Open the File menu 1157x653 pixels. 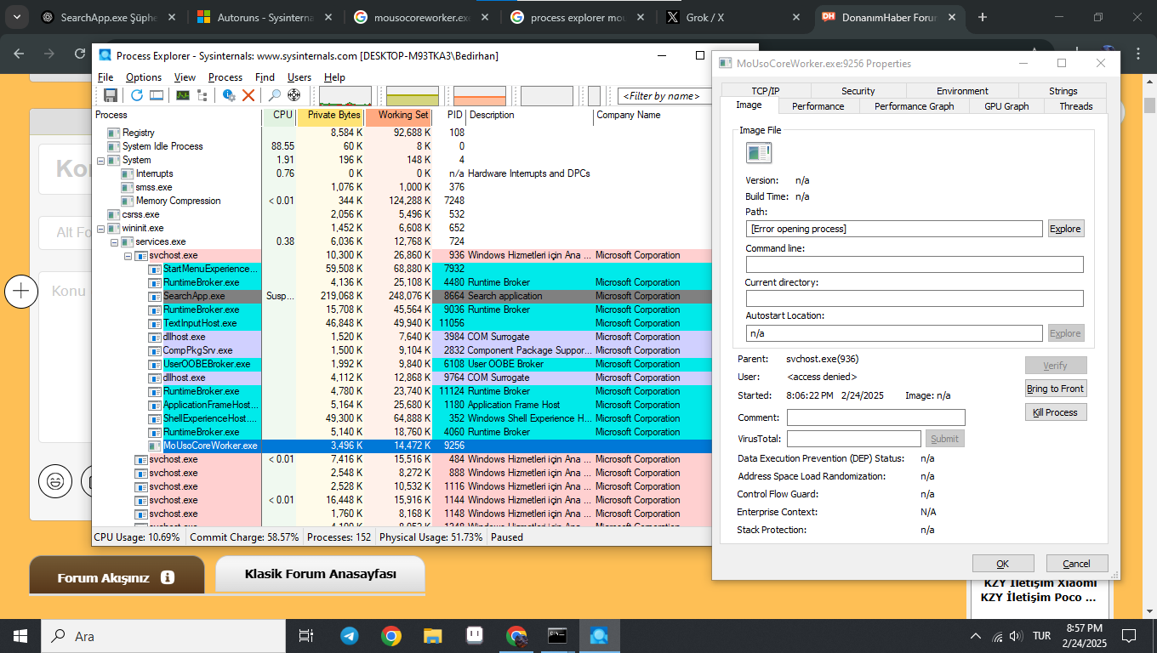[x=105, y=77]
